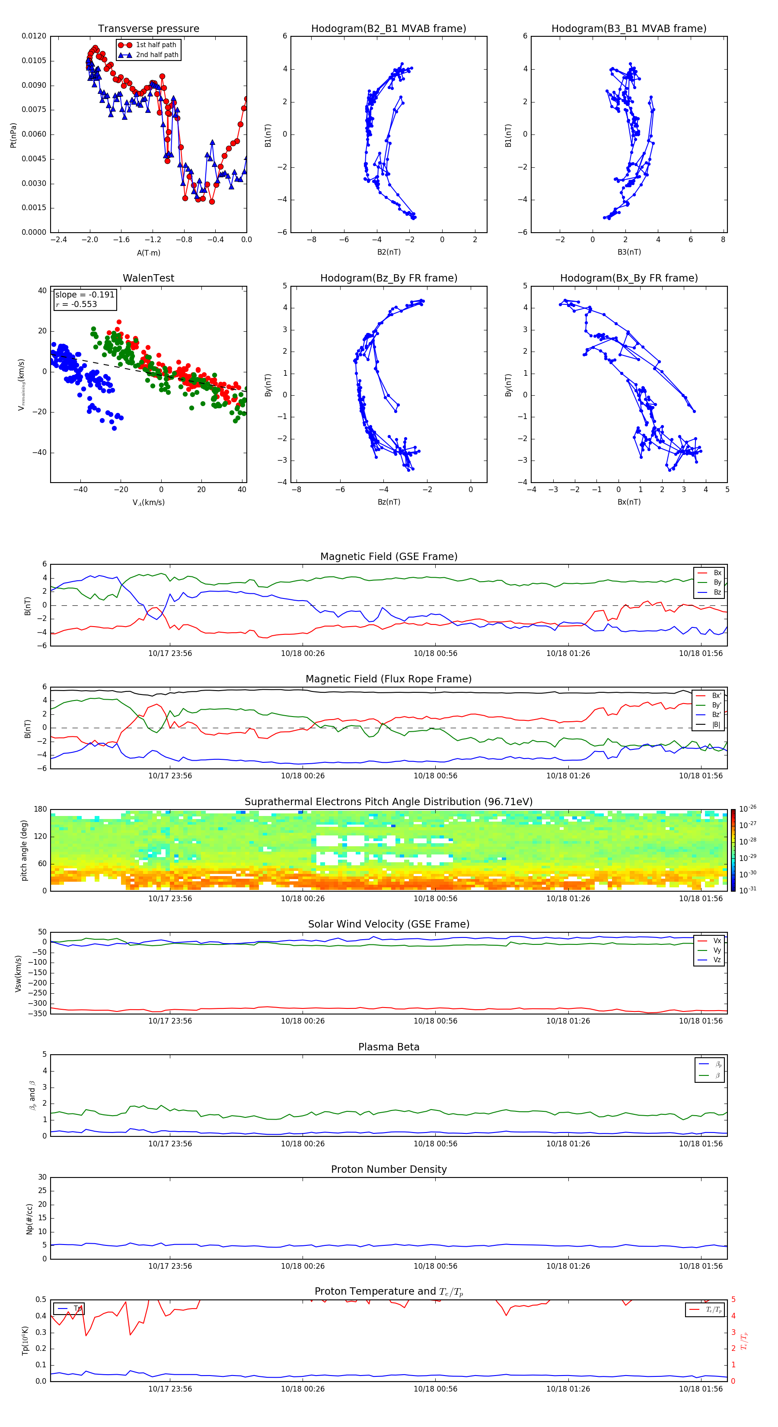Image resolution: width=778 pixels, height=1427 pixels.
Task: Click the 'Hodogram(B2_B1 MVAB frame)' title
Action: (x=389, y=29)
